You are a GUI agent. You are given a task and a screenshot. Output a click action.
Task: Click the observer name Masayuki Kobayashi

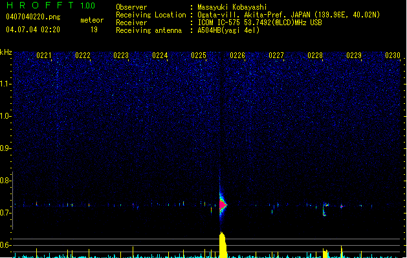click(232, 7)
